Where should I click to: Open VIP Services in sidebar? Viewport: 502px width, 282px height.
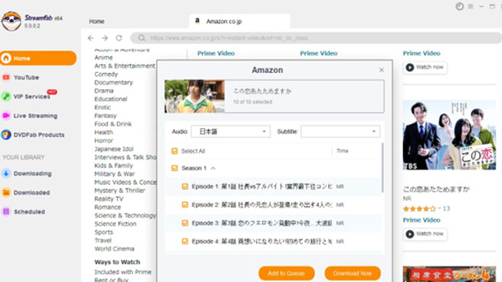32,97
